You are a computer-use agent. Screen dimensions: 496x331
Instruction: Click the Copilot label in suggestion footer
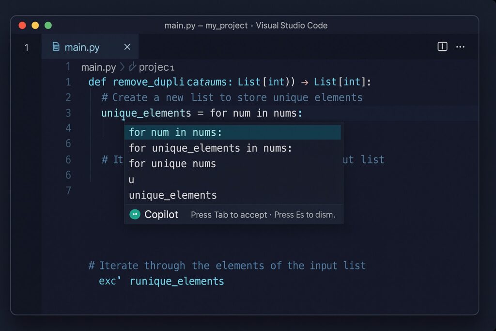pyautogui.click(x=161, y=215)
